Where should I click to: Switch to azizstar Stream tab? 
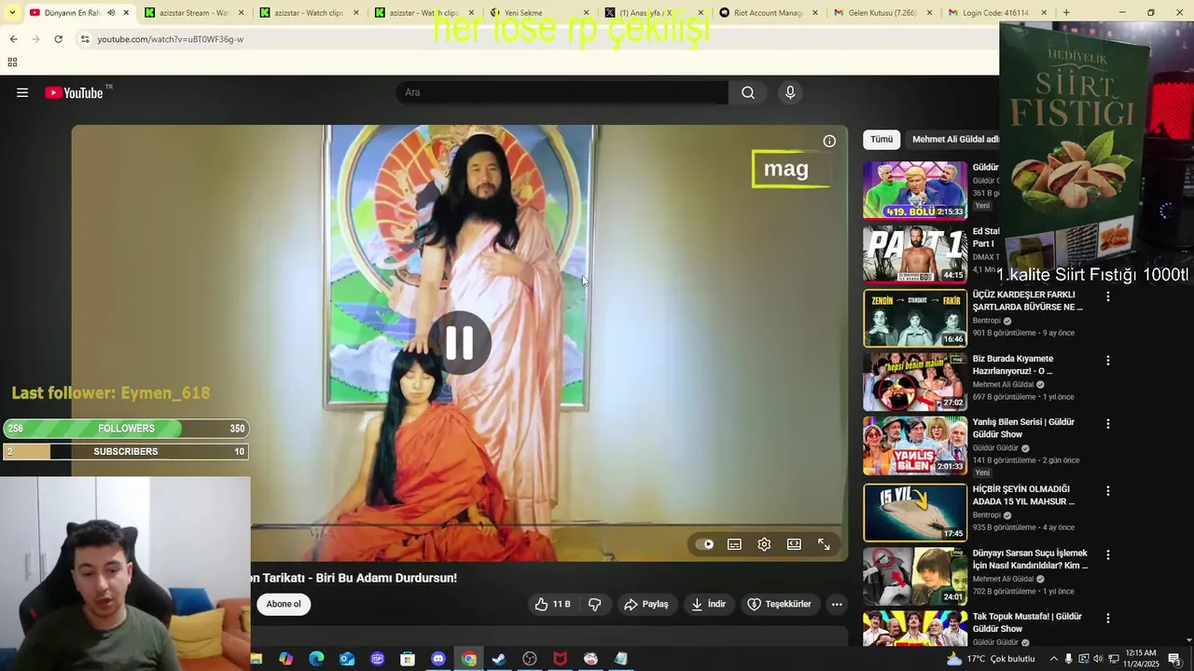(x=194, y=13)
